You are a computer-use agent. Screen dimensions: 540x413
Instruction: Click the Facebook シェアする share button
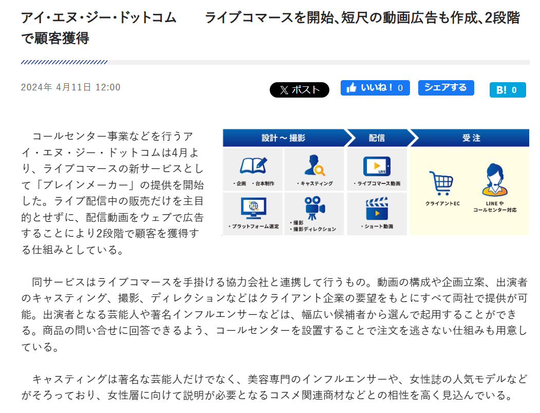(445, 88)
